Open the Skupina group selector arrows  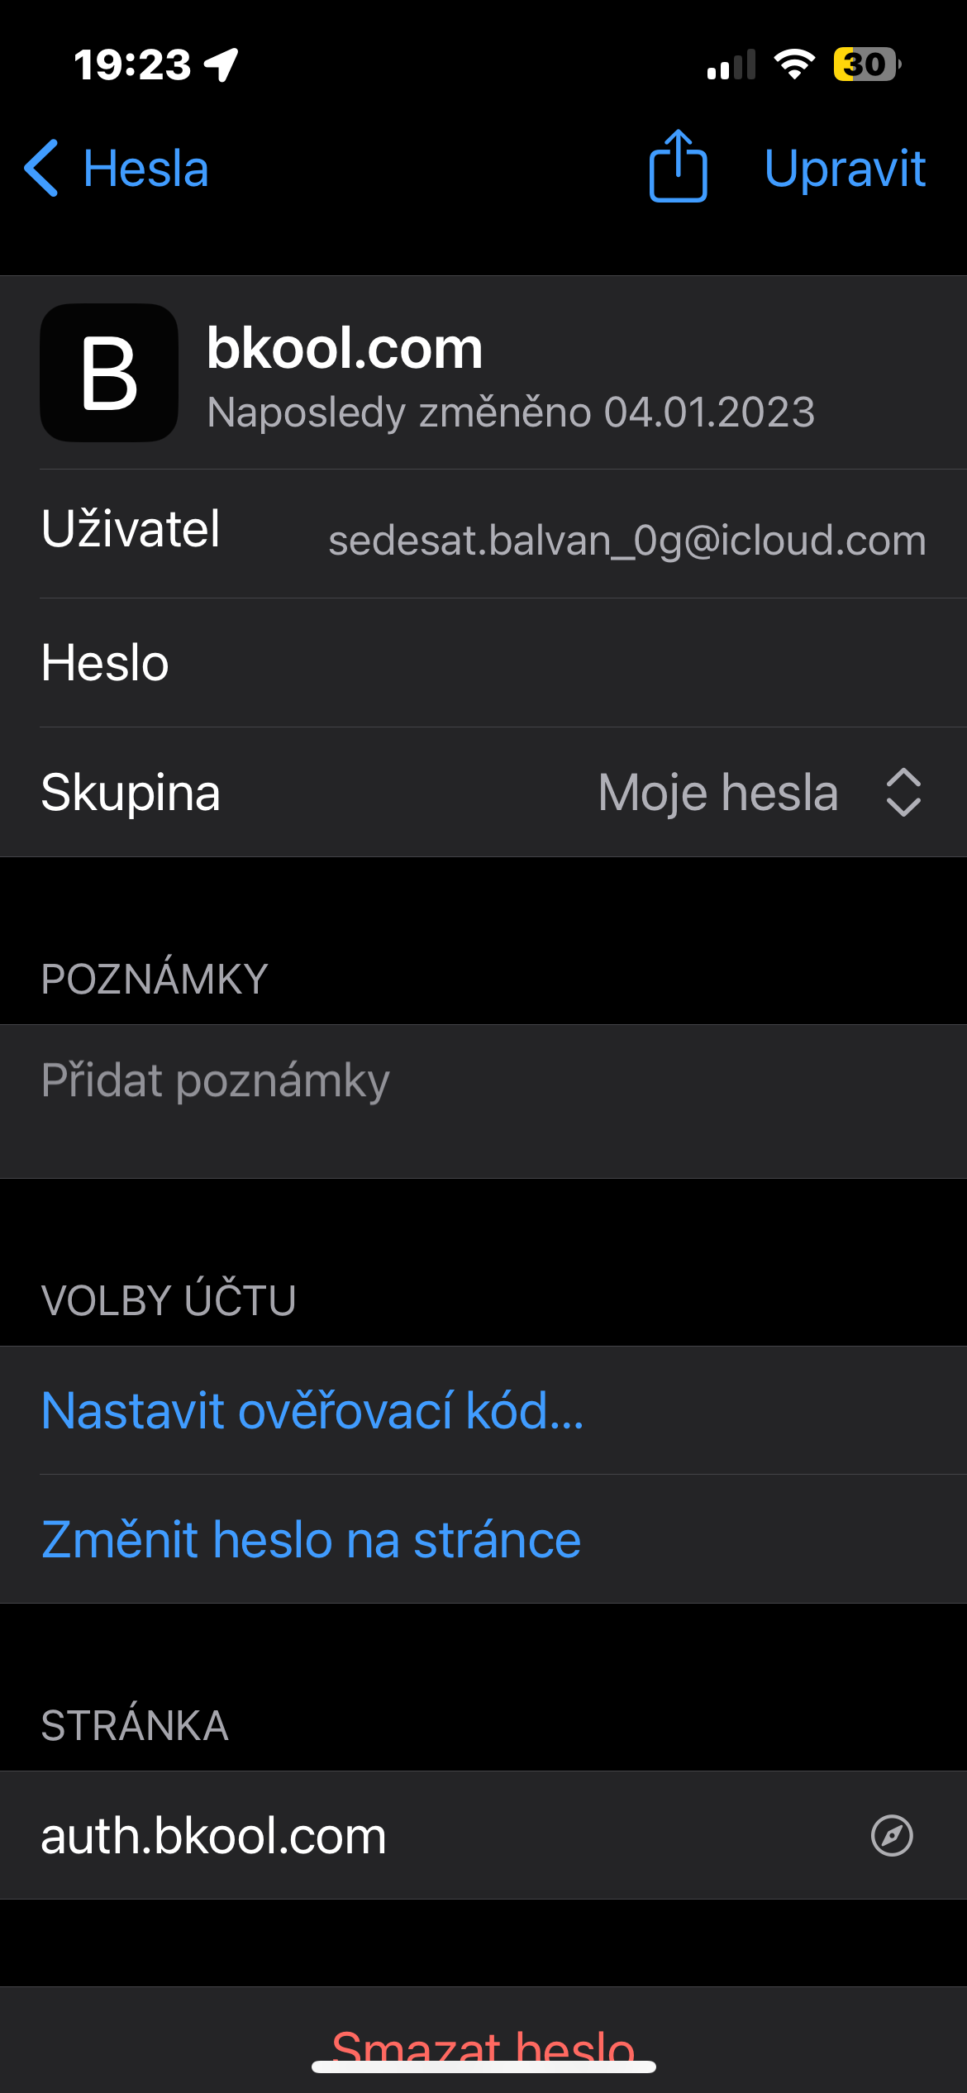[x=903, y=793]
